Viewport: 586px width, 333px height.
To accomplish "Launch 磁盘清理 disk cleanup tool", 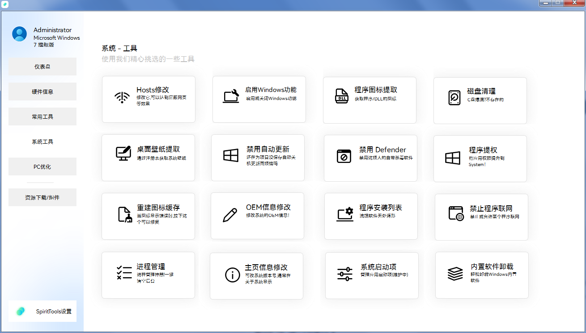I will 480,100.
